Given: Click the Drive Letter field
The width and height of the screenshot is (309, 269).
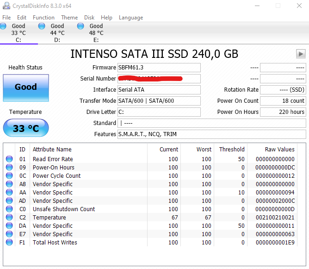Looking at the screenshot, I should [x=159, y=112].
